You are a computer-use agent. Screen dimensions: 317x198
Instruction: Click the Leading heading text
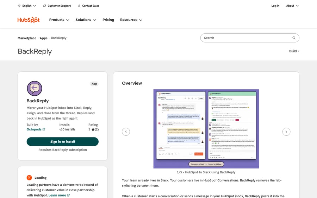(x=41, y=178)
